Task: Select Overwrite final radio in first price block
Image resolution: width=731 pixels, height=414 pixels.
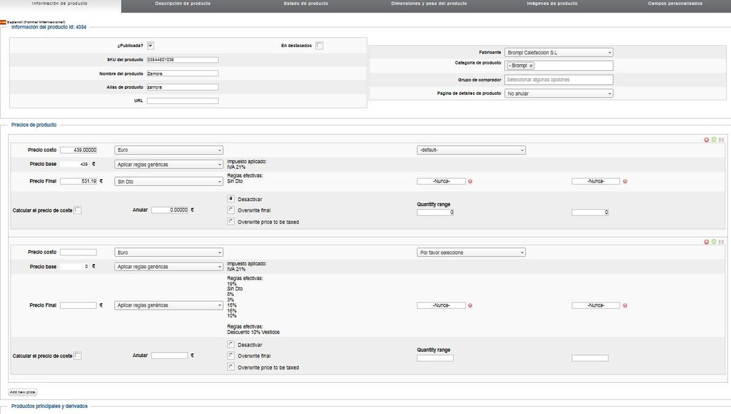Action: [x=231, y=210]
